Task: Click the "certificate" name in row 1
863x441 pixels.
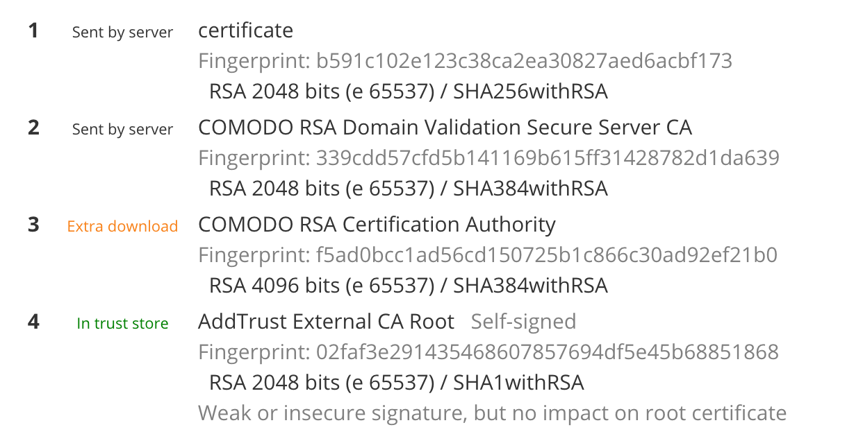Action: pos(245,31)
